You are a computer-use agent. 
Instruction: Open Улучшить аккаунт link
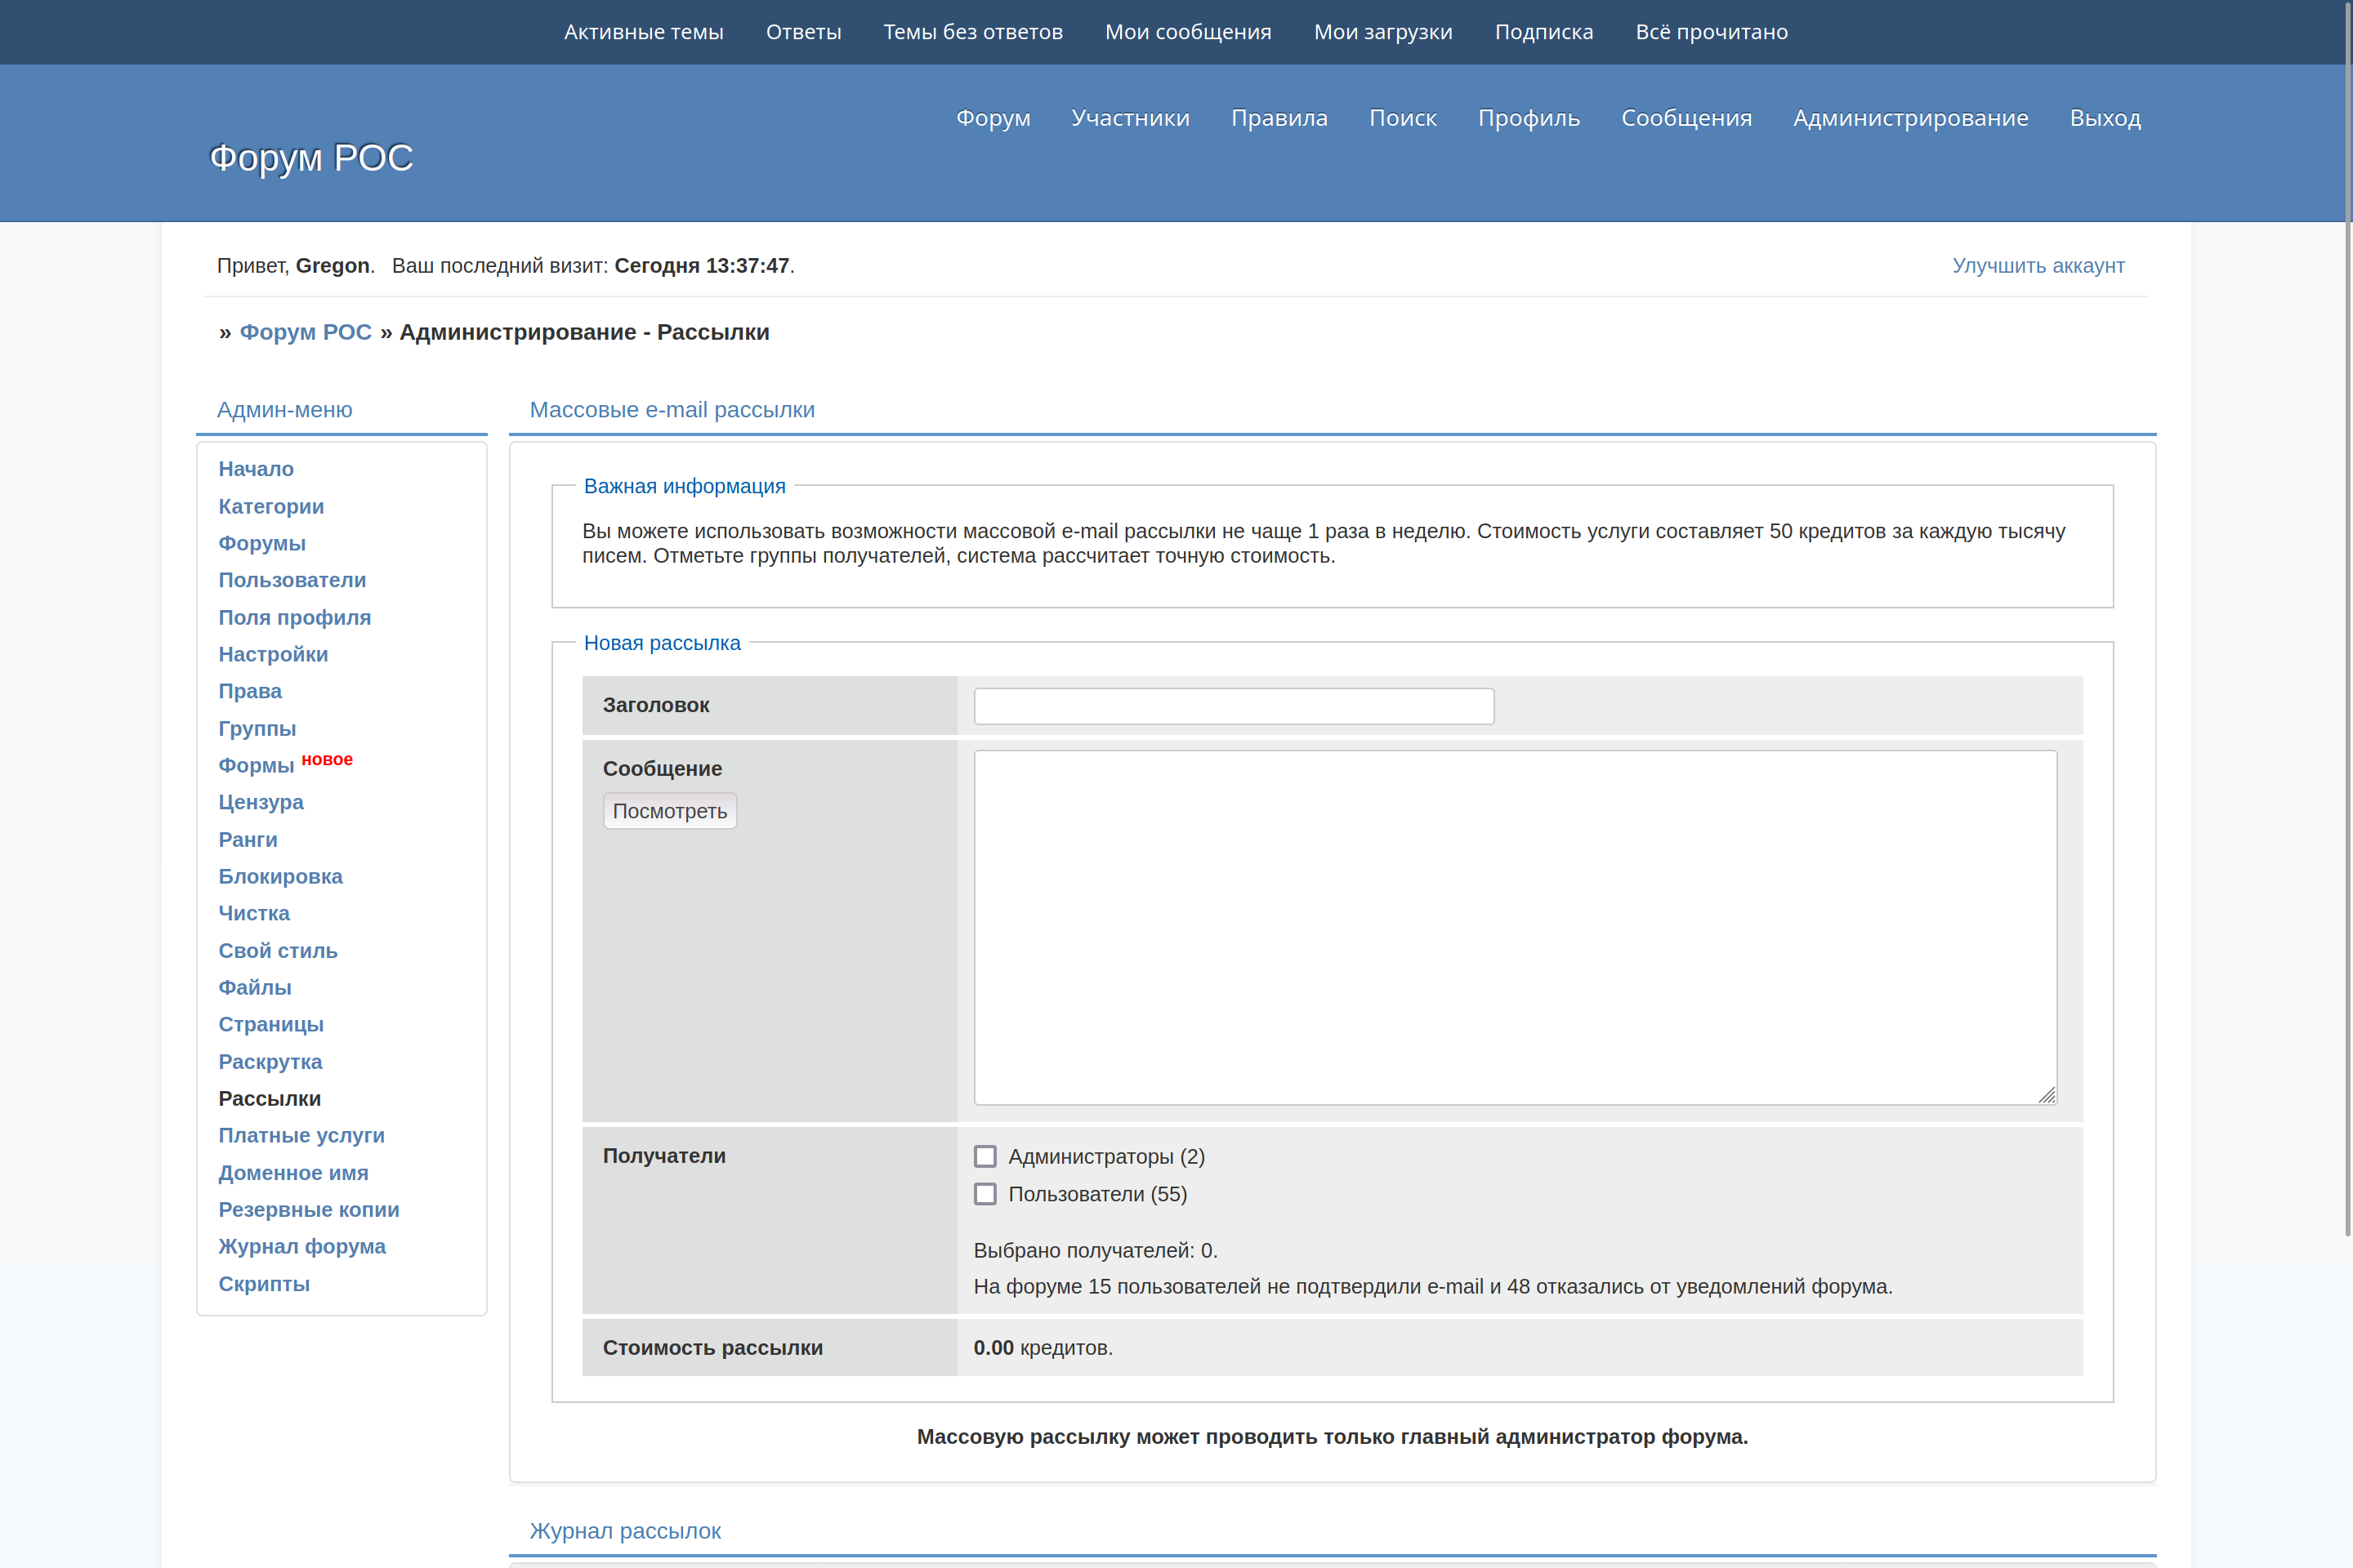point(2038,266)
